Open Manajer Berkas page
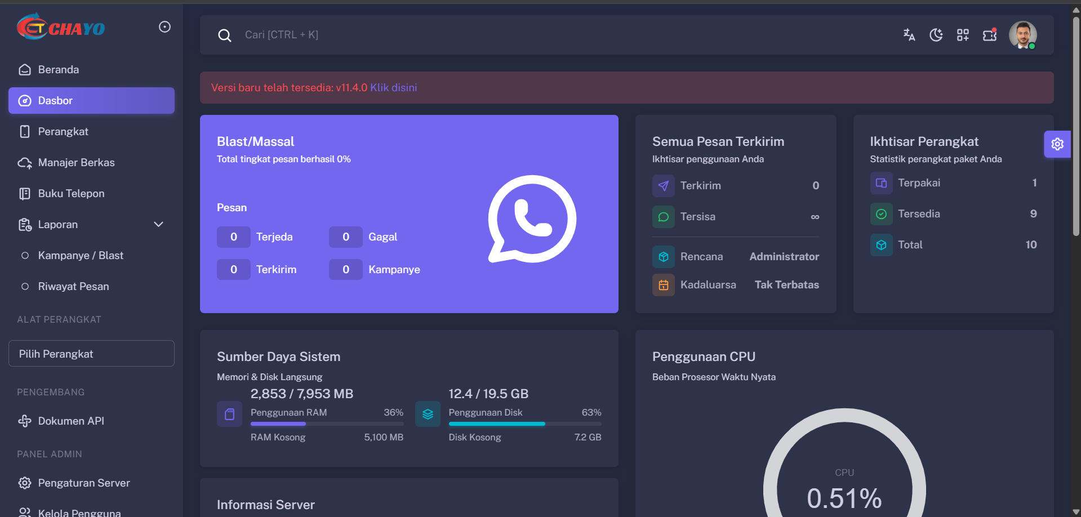Image resolution: width=1081 pixels, height=517 pixels. pyautogui.click(x=76, y=163)
